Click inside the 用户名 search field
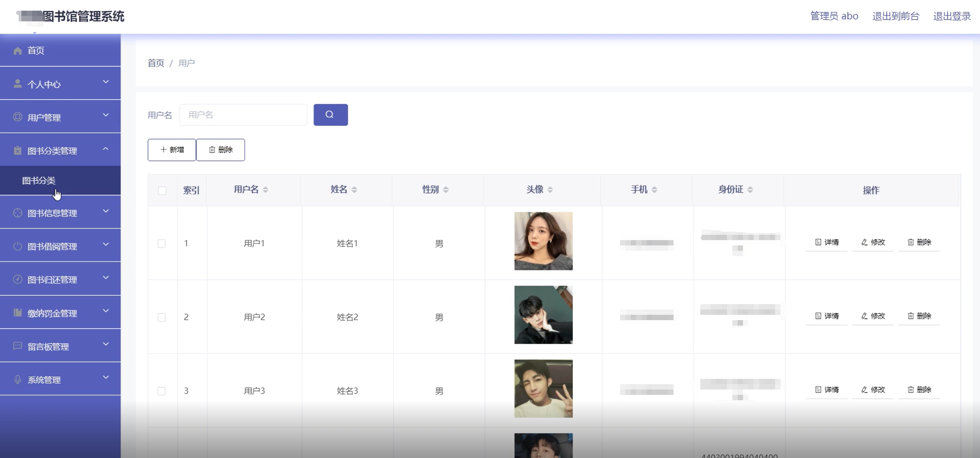The width and height of the screenshot is (980, 458). [243, 114]
